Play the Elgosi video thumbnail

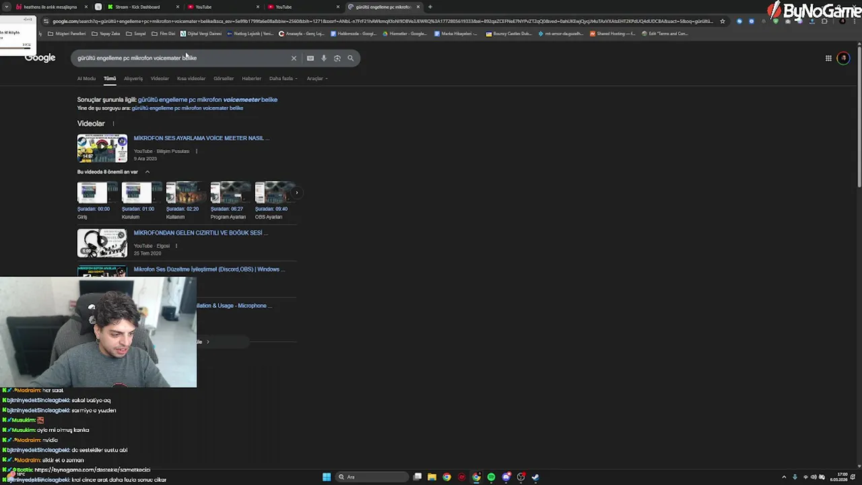[102, 243]
